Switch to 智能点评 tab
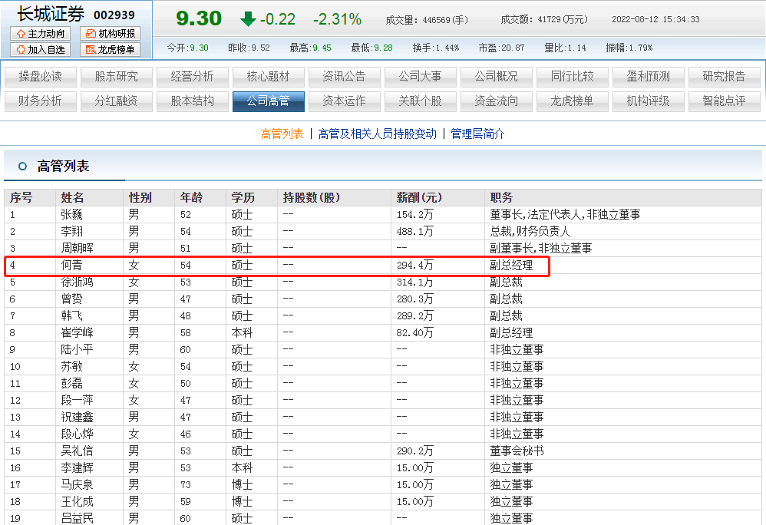The height and width of the screenshot is (525, 766). coord(724,101)
